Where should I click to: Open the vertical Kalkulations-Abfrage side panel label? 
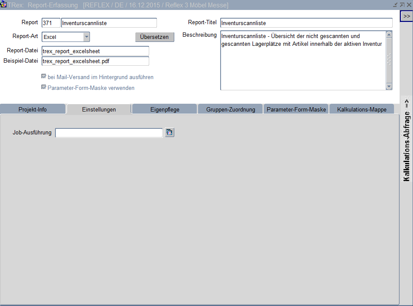tap(407, 140)
